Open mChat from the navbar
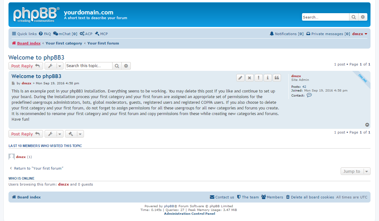Image resolution: width=379 pixels, height=221 pixels. pyautogui.click(x=65, y=34)
